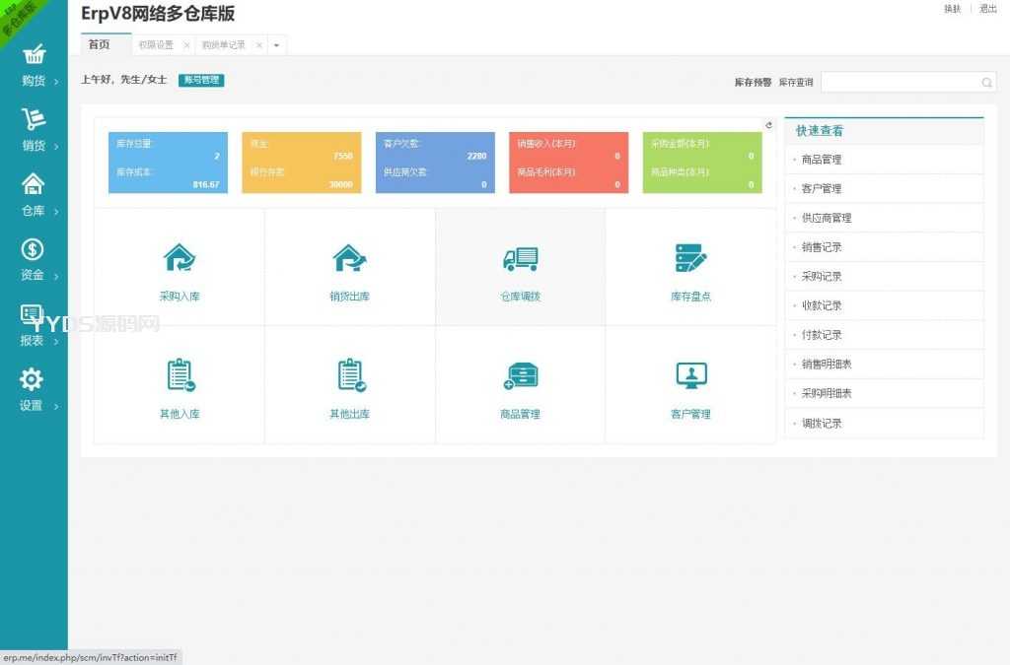
Task: Switch to the 首页 tab
Action: click(99, 44)
